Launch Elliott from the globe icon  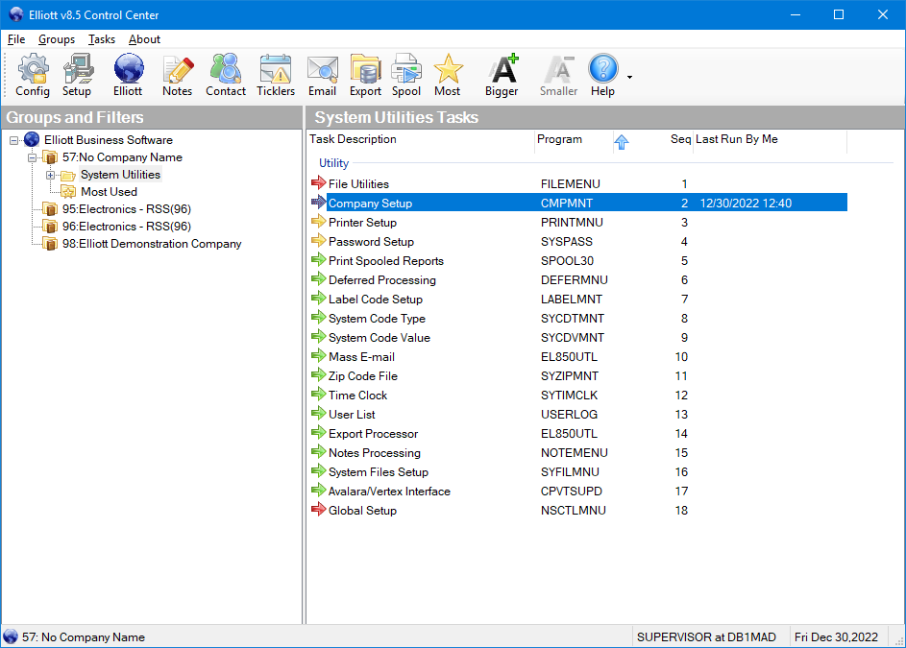[x=128, y=75]
